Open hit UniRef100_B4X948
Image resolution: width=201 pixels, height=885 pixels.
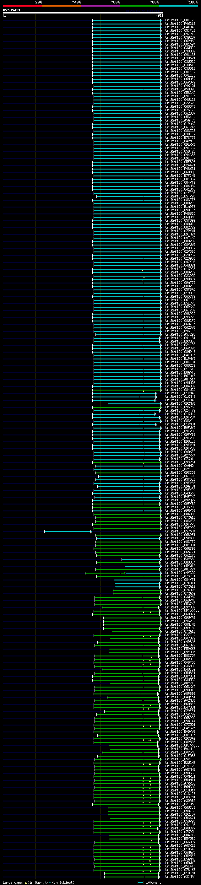click(x=180, y=27)
